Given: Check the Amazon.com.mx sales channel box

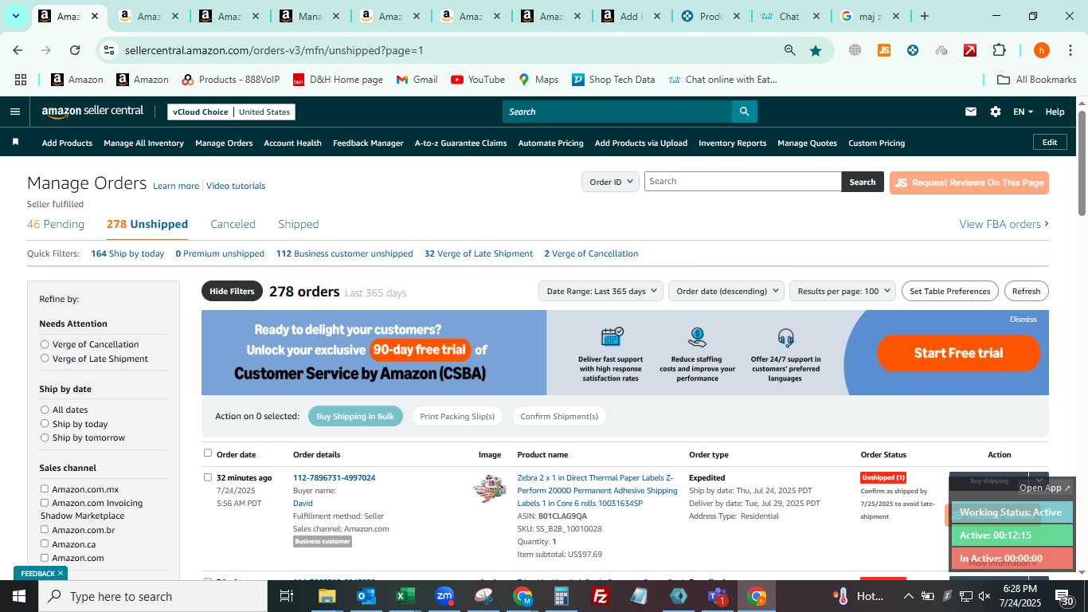Looking at the screenshot, I should click(x=45, y=488).
